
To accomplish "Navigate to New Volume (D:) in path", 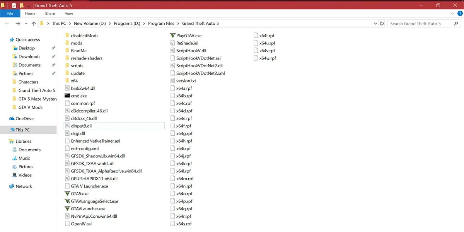I will [90, 24].
